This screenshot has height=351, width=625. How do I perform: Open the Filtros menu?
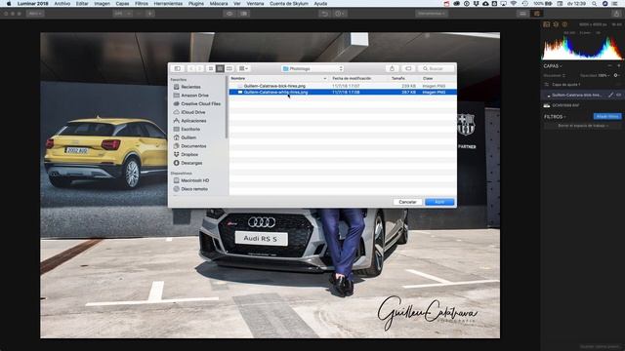pyautogui.click(x=142, y=4)
